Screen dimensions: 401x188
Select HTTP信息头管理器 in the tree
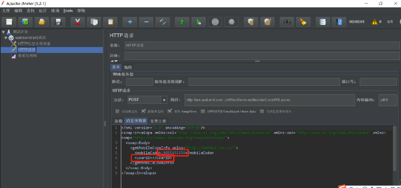tap(34, 44)
